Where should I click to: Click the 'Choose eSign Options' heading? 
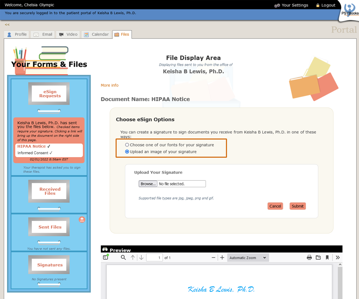(145, 120)
